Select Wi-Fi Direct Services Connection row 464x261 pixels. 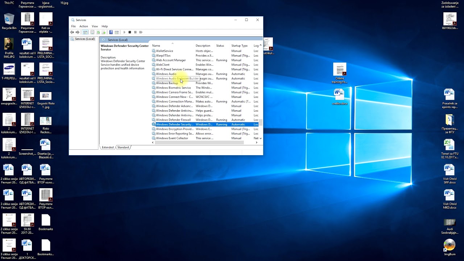click(205, 69)
